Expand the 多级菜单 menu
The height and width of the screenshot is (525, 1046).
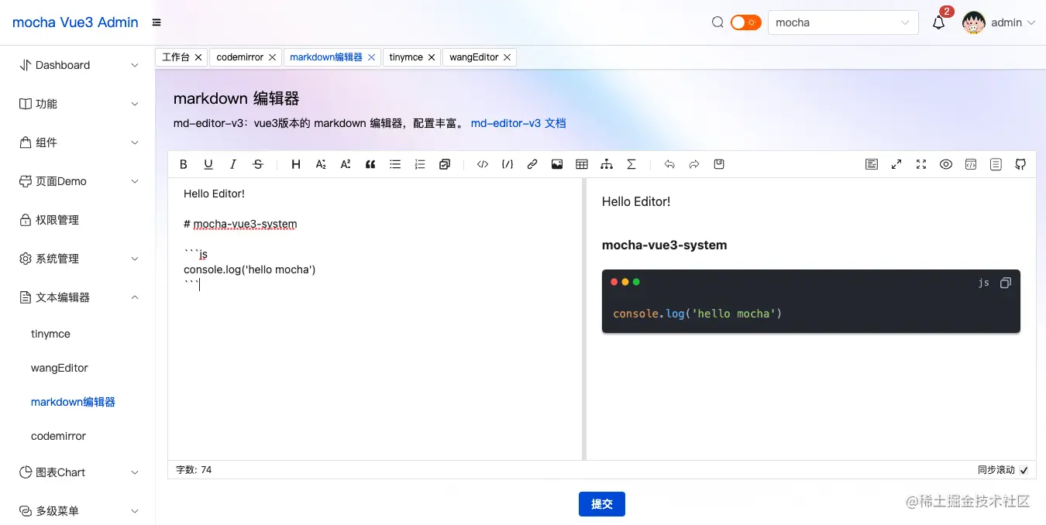coord(77,511)
